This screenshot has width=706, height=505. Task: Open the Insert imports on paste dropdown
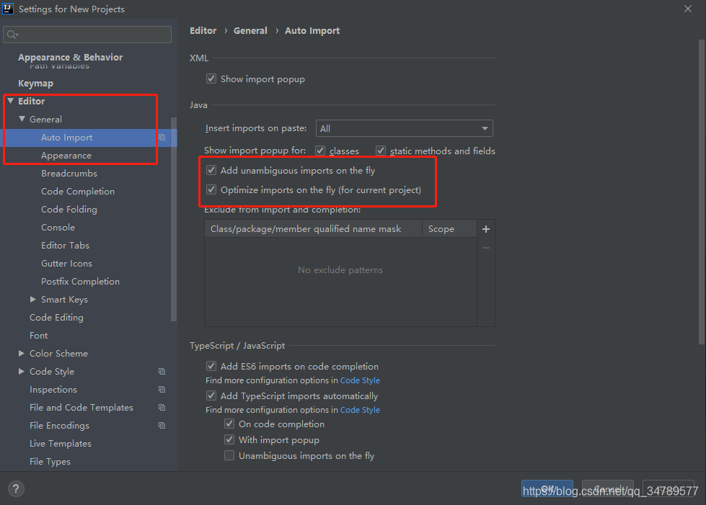tap(405, 129)
